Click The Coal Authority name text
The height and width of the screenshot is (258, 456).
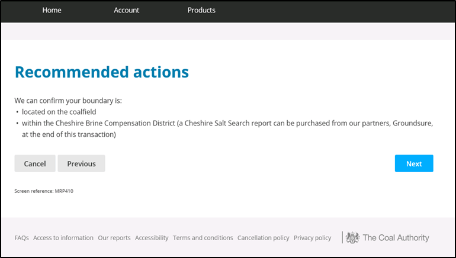[x=396, y=238]
